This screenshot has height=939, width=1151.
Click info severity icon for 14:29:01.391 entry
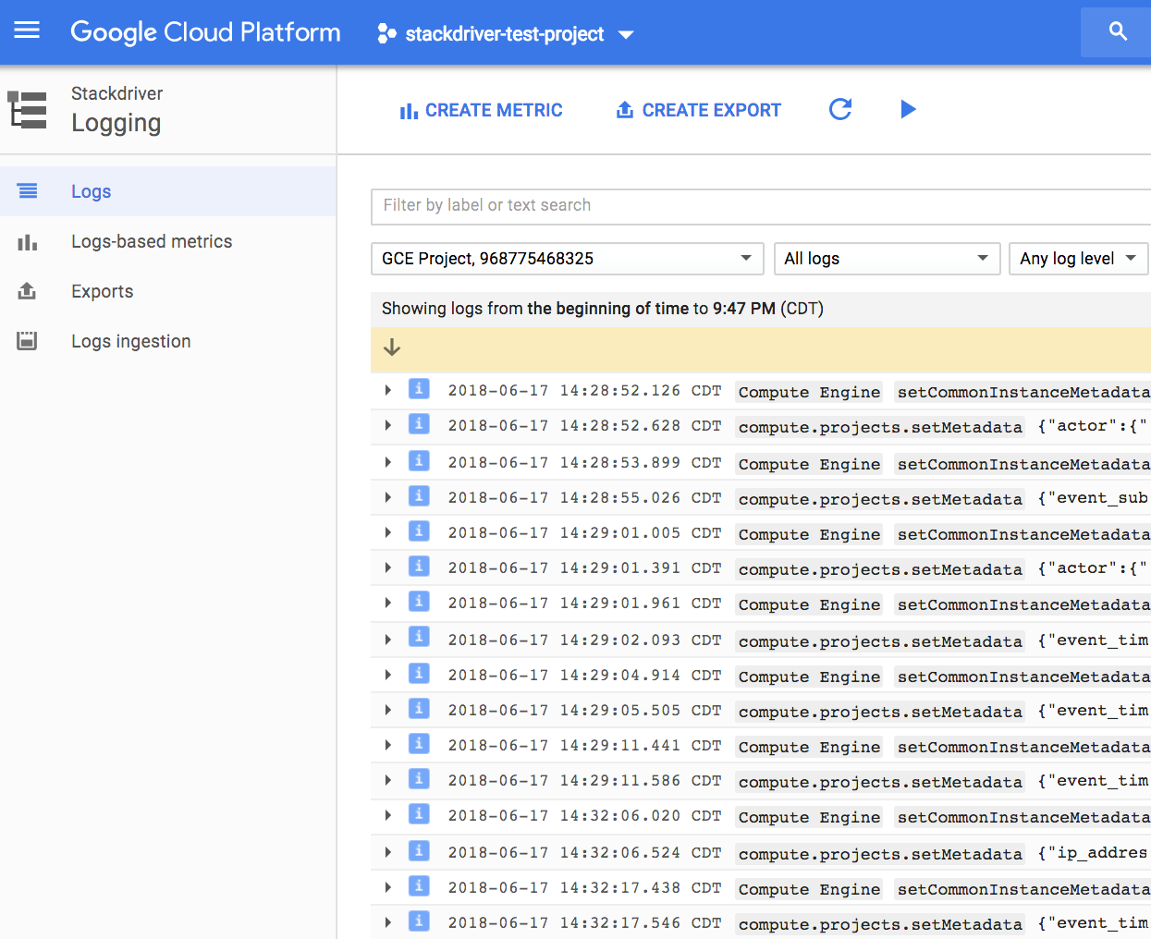[x=419, y=567]
